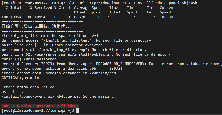Click the 'cannot open Packages index using db5' line

62,68
